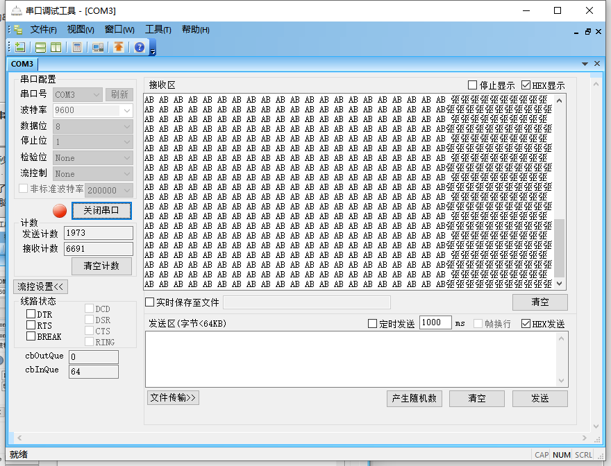This screenshot has width=611, height=466.
Task: Click the blue help question-mark icon
Action: point(140,47)
